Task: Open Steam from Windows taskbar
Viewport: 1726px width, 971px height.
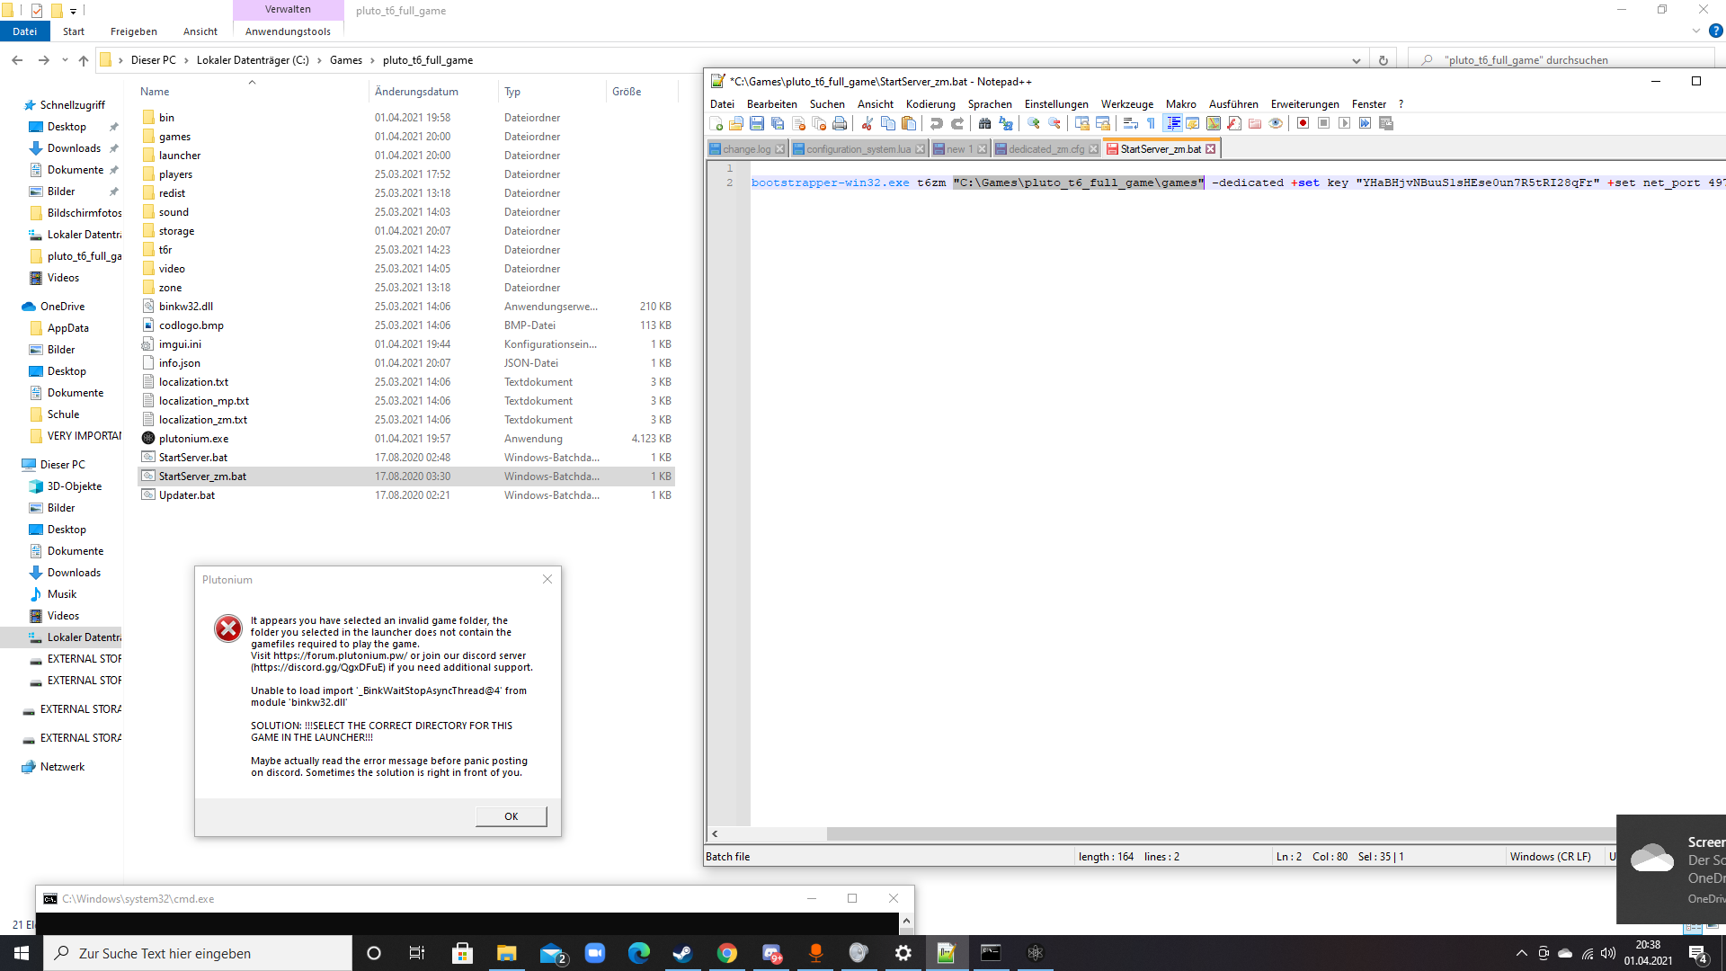Action: (x=682, y=953)
